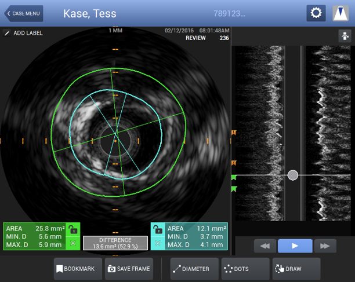Click the green AREA 25.8 mm² readout
This screenshot has height=282, width=355.
tap(35, 229)
